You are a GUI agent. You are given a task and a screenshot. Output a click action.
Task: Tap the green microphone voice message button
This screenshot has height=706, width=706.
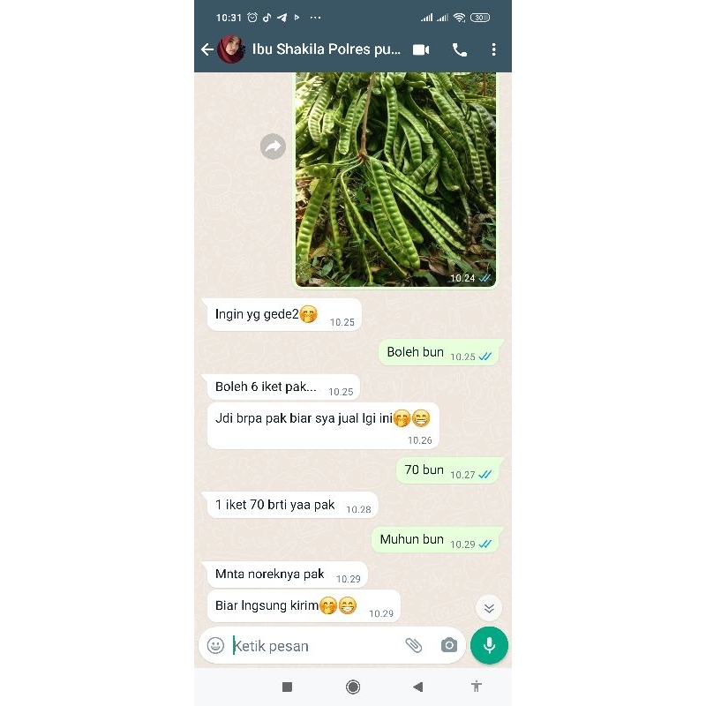(x=489, y=645)
